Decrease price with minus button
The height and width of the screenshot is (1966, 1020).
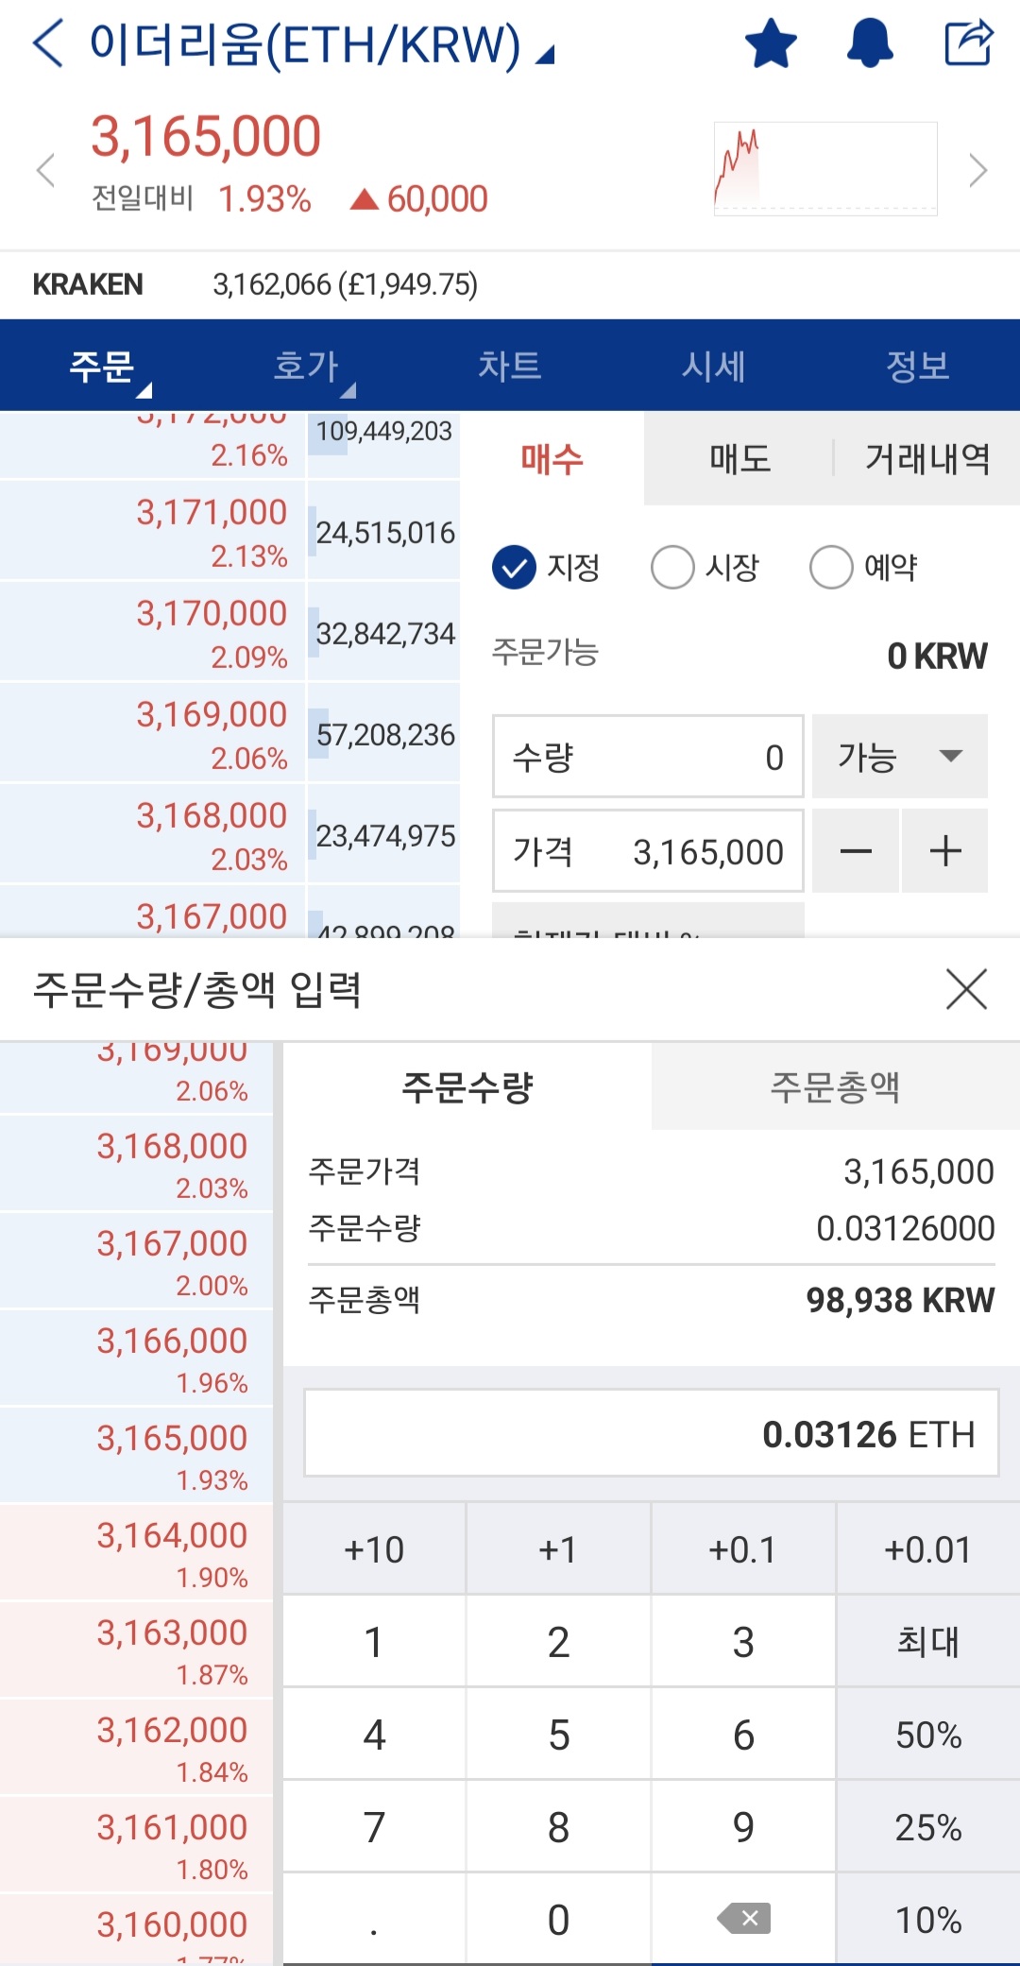pos(856,850)
